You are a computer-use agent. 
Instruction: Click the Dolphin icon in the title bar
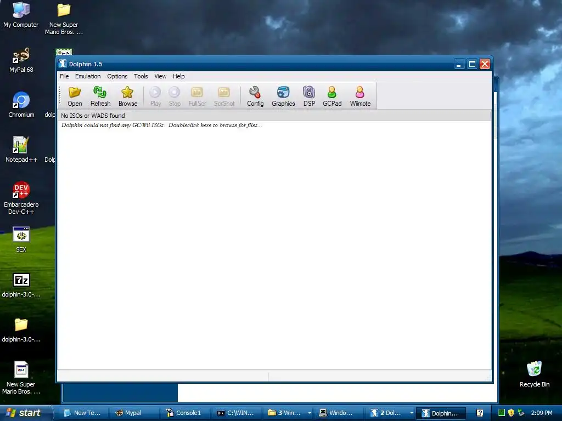click(x=63, y=64)
